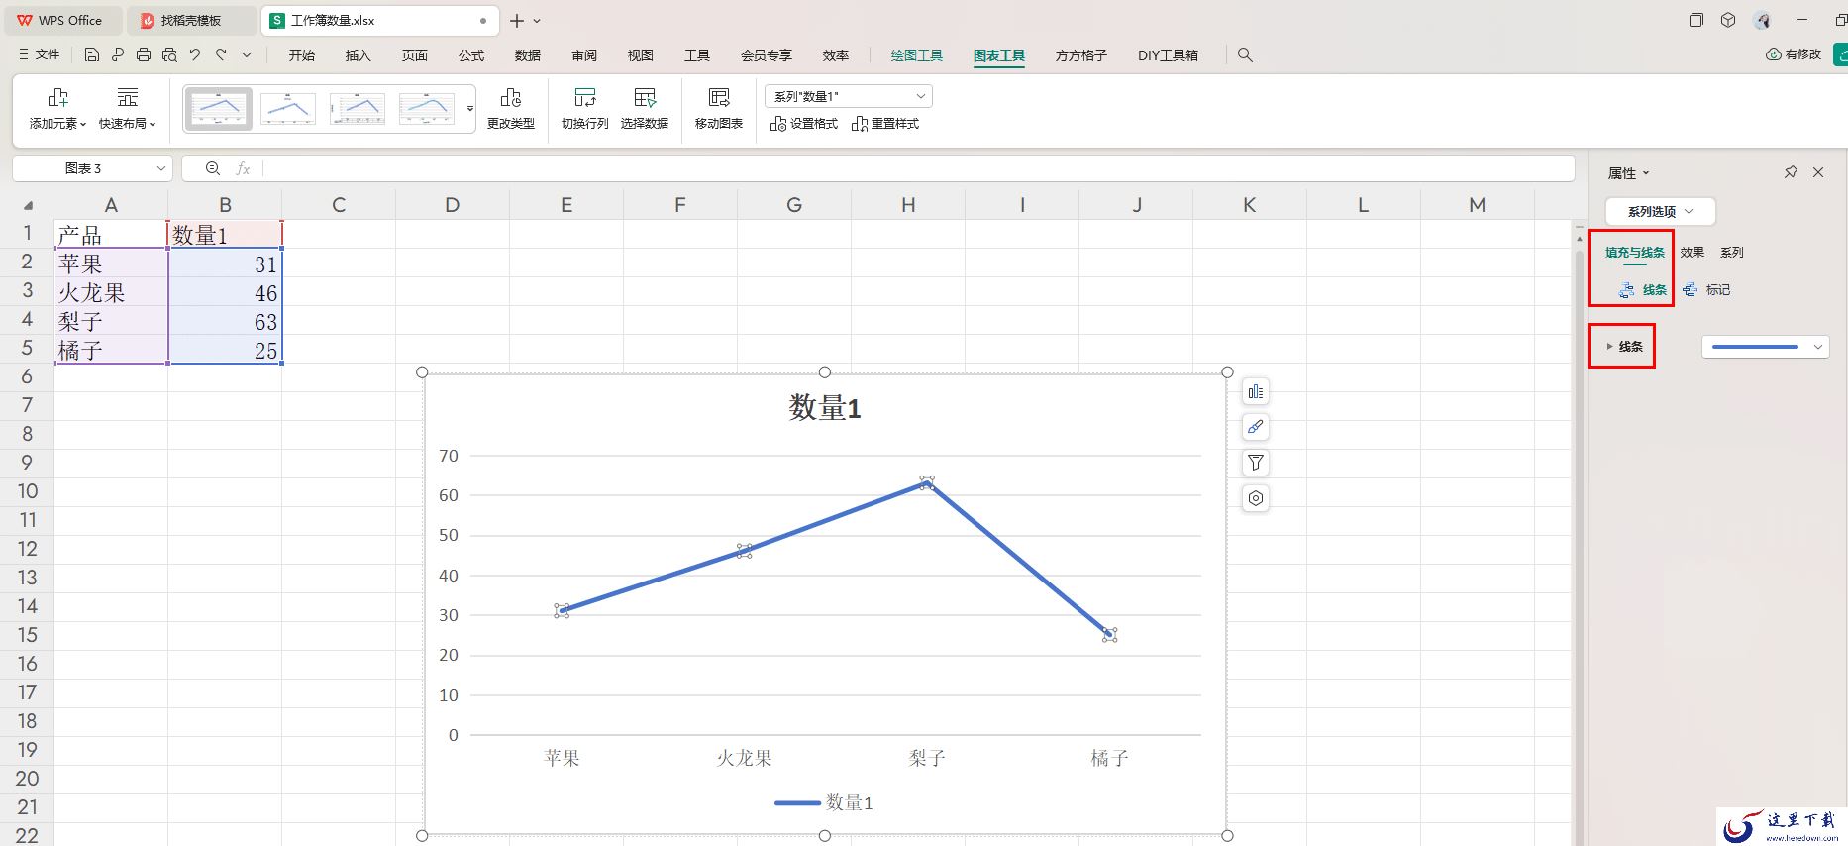Open the 系列选项 dropdown

(1660, 211)
